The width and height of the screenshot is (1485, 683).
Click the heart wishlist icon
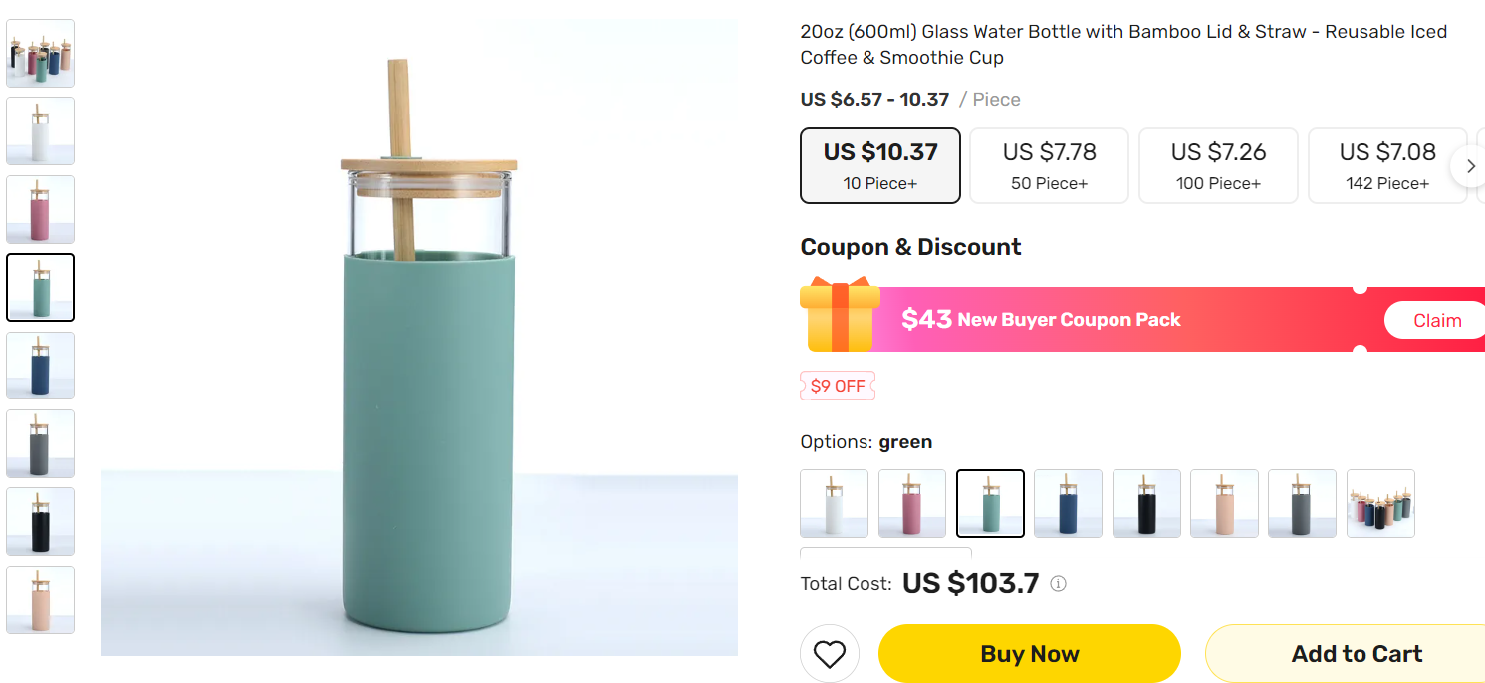(x=829, y=654)
